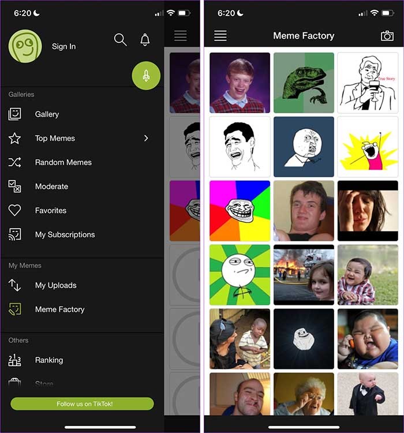The width and height of the screenshot is (404, 433).
Task: Open the Gallery menu item
Action: (47, 114)
